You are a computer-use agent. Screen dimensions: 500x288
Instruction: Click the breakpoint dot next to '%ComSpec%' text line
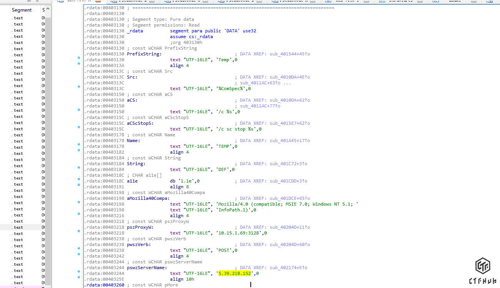79,89
